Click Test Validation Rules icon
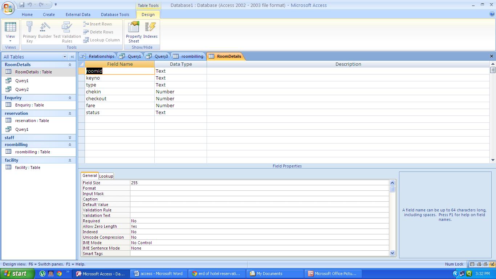 [67, 32]
